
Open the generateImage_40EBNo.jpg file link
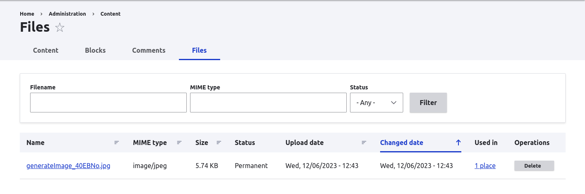tap(68, 166)
